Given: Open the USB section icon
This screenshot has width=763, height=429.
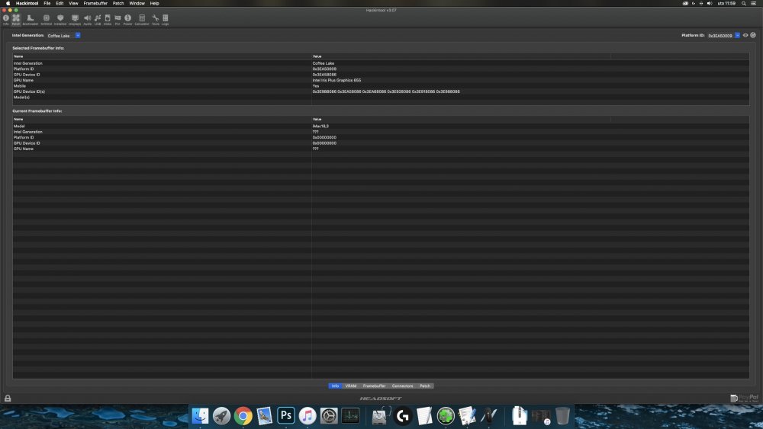Looking at the screenshot, I should click(98, 20).
